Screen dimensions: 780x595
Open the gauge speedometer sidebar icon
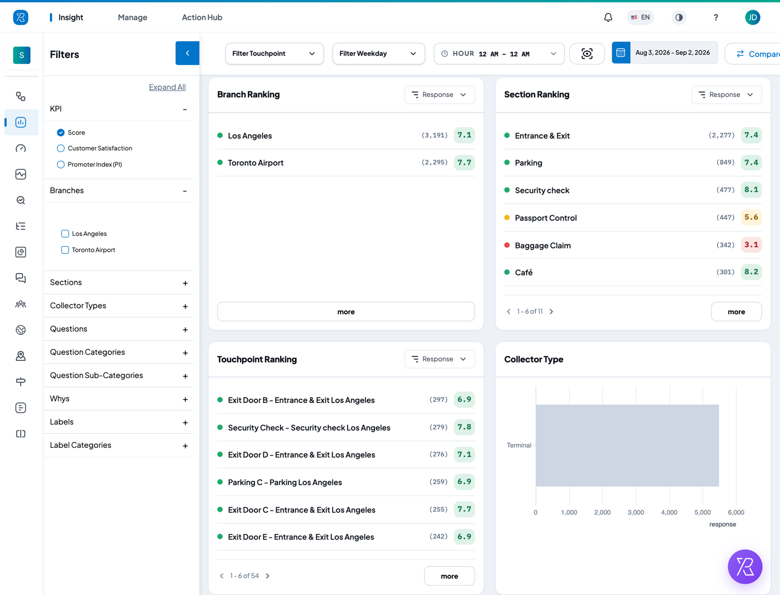tap(21, 148)
